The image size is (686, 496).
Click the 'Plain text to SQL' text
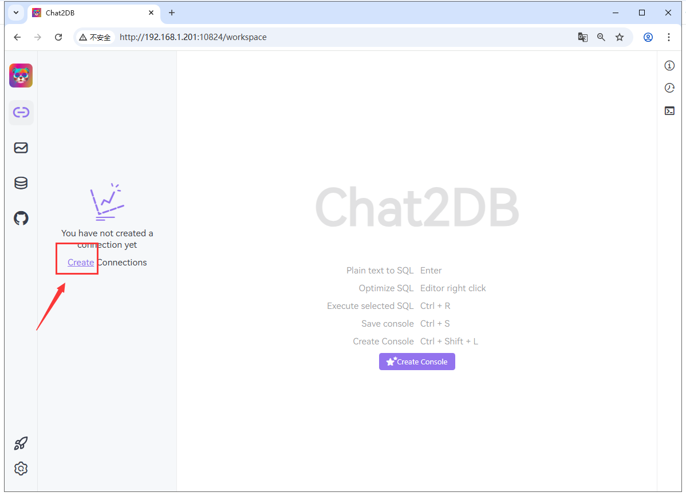pos(380,270)
